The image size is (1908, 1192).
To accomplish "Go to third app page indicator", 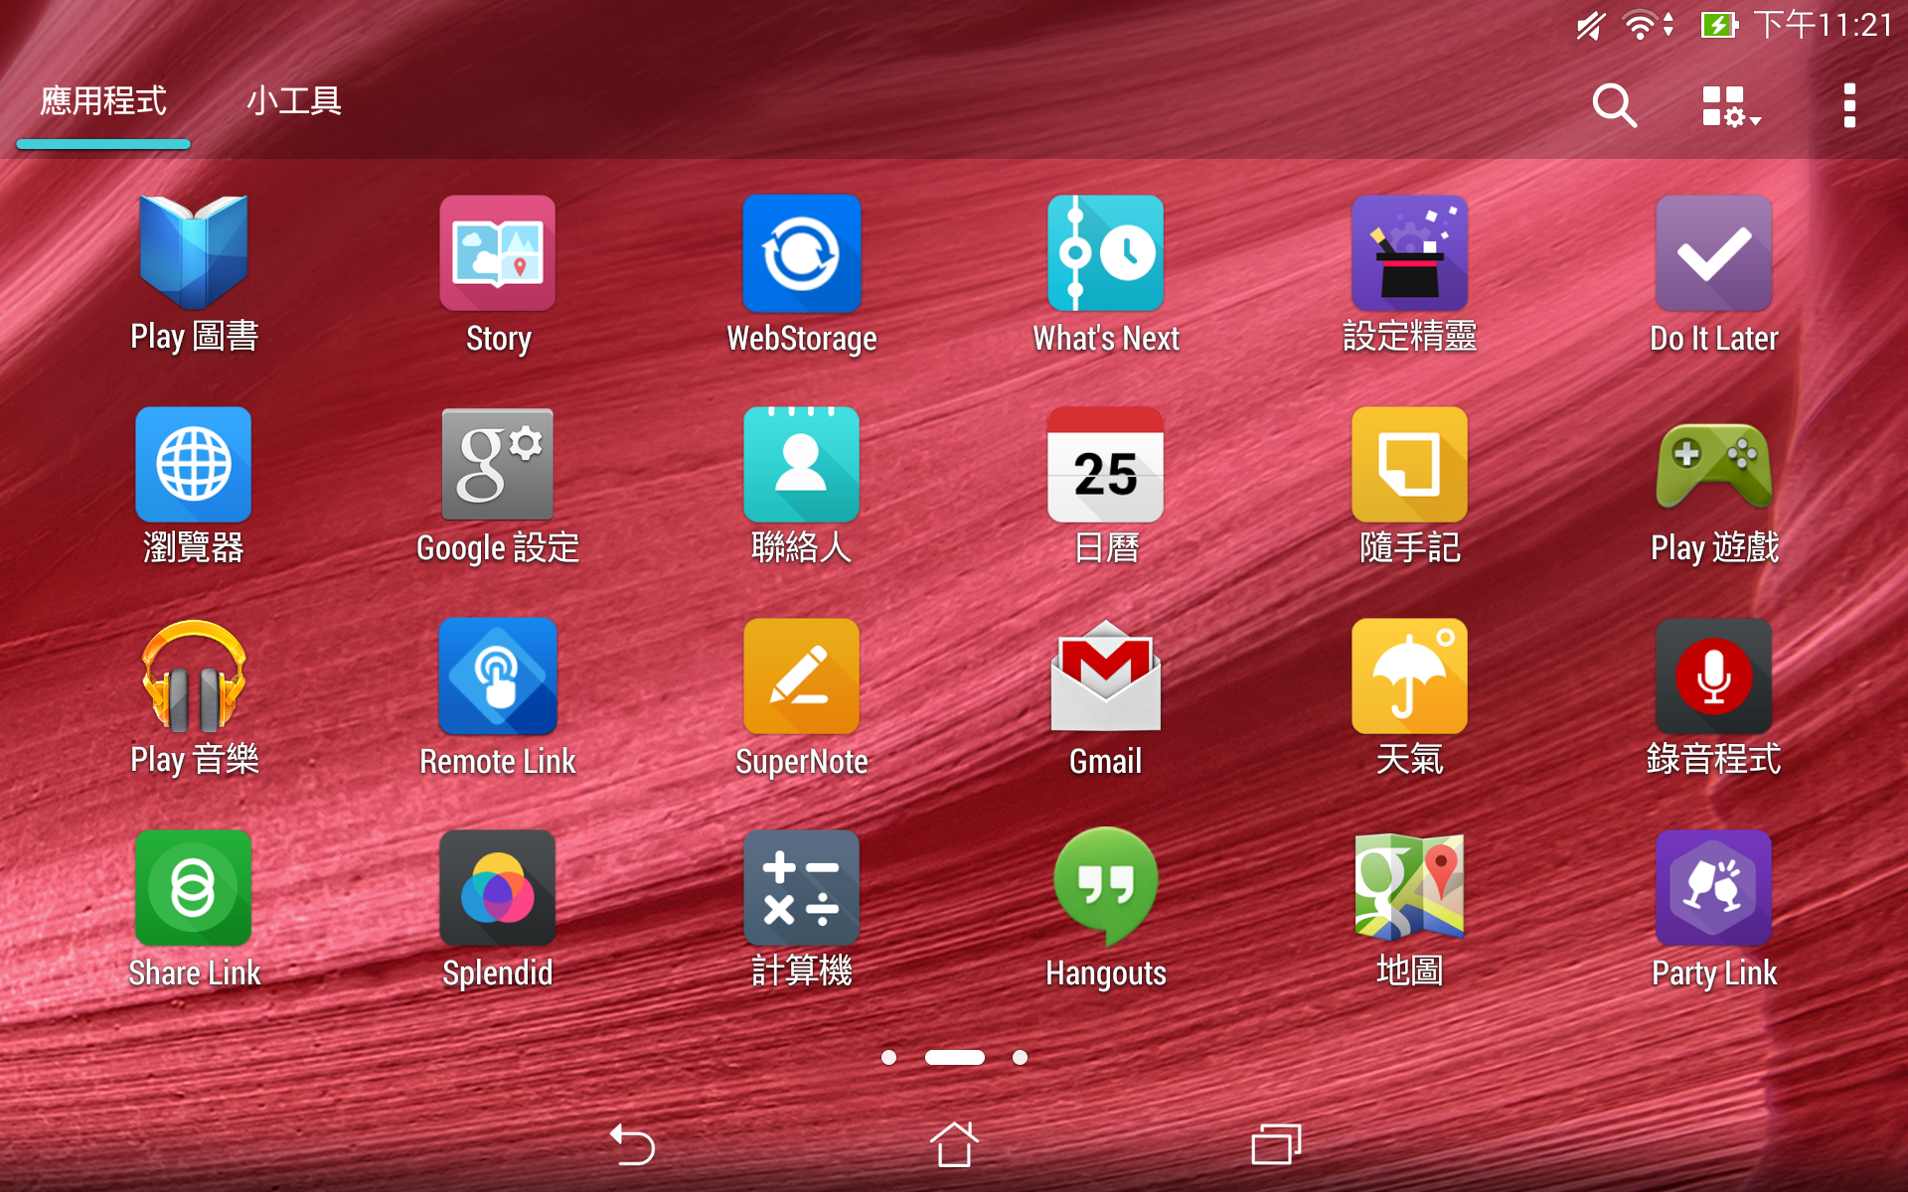I will point(1020,1058).
